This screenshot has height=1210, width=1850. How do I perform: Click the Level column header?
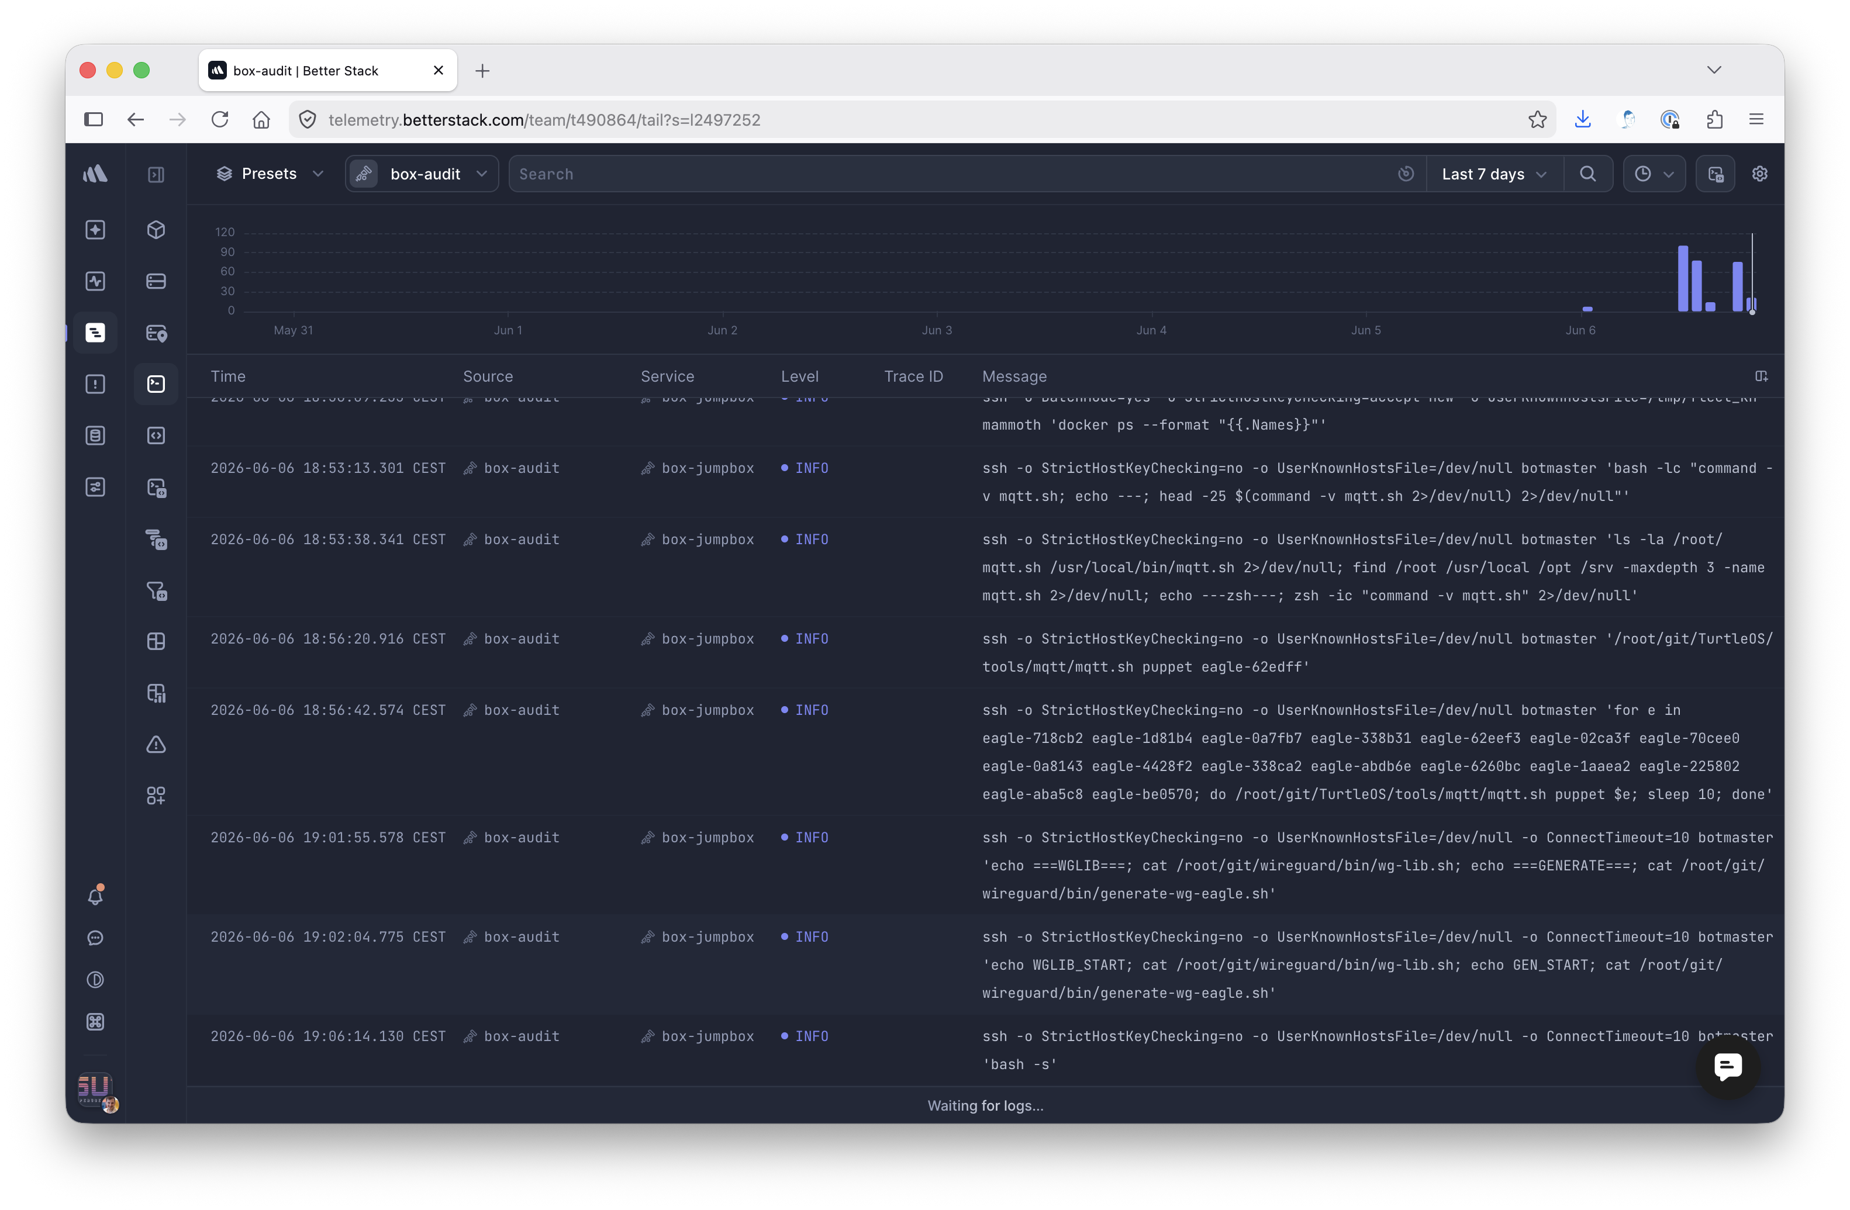799,376
